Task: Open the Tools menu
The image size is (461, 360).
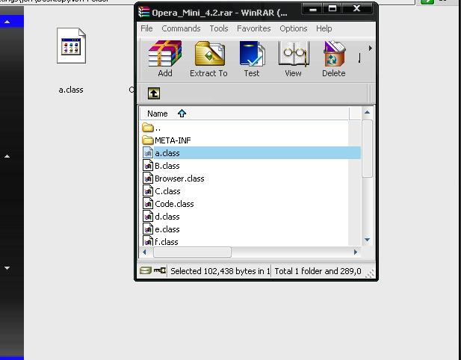Action: coord(219,28)
